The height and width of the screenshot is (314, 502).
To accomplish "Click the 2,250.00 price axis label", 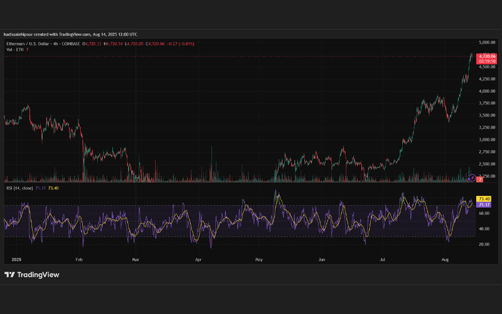I will point(487,176).
